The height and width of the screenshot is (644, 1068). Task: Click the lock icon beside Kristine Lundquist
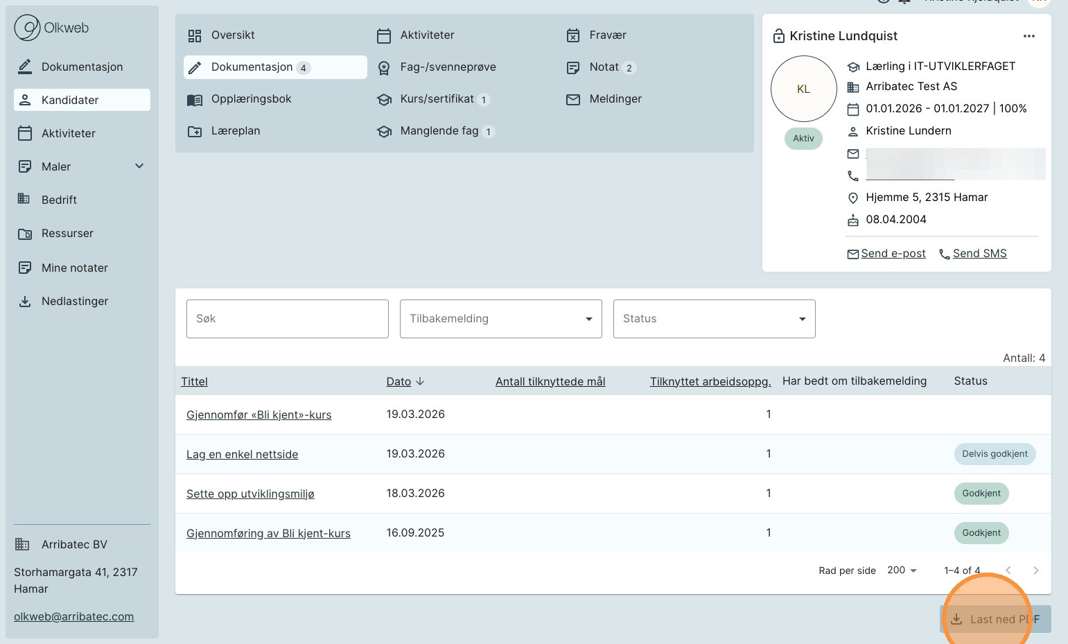click(778, 36)
